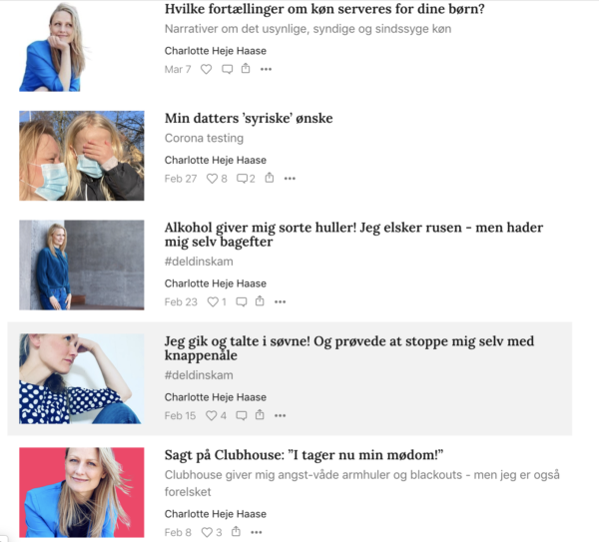Like the Feb 15 sleepwalking post
Screen dimensions: 599x542
[x=217, y=415]
